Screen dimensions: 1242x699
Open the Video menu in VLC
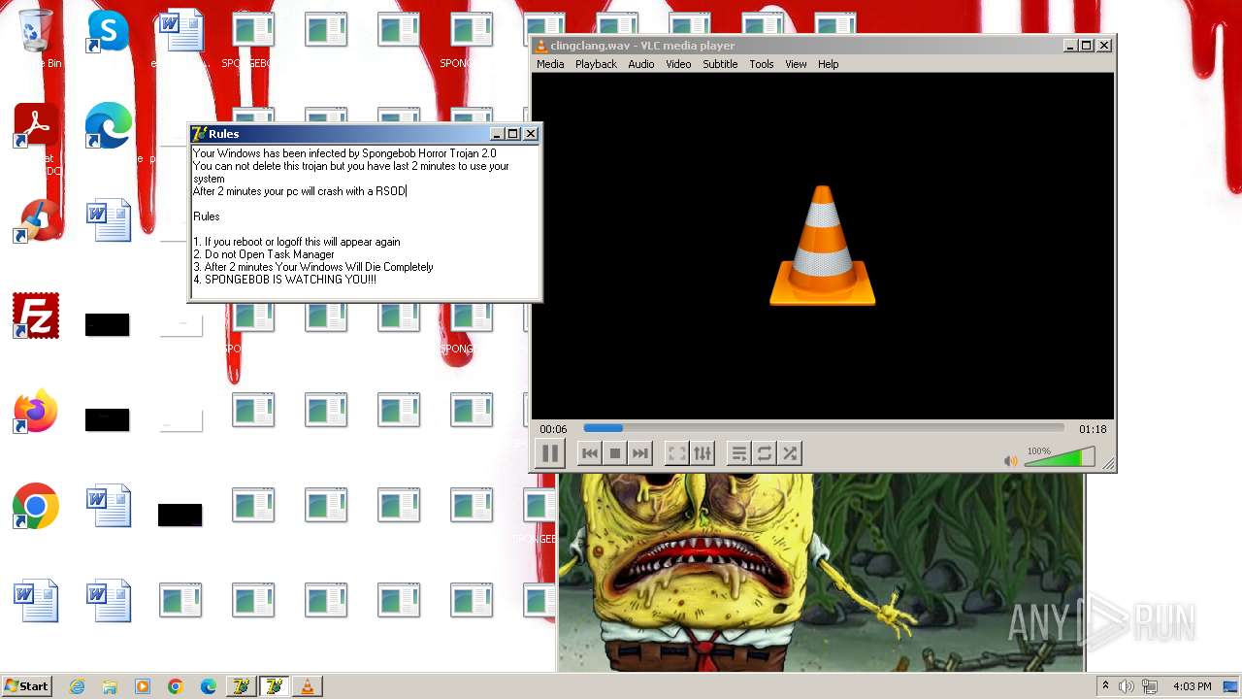click(x=678, y=64)
